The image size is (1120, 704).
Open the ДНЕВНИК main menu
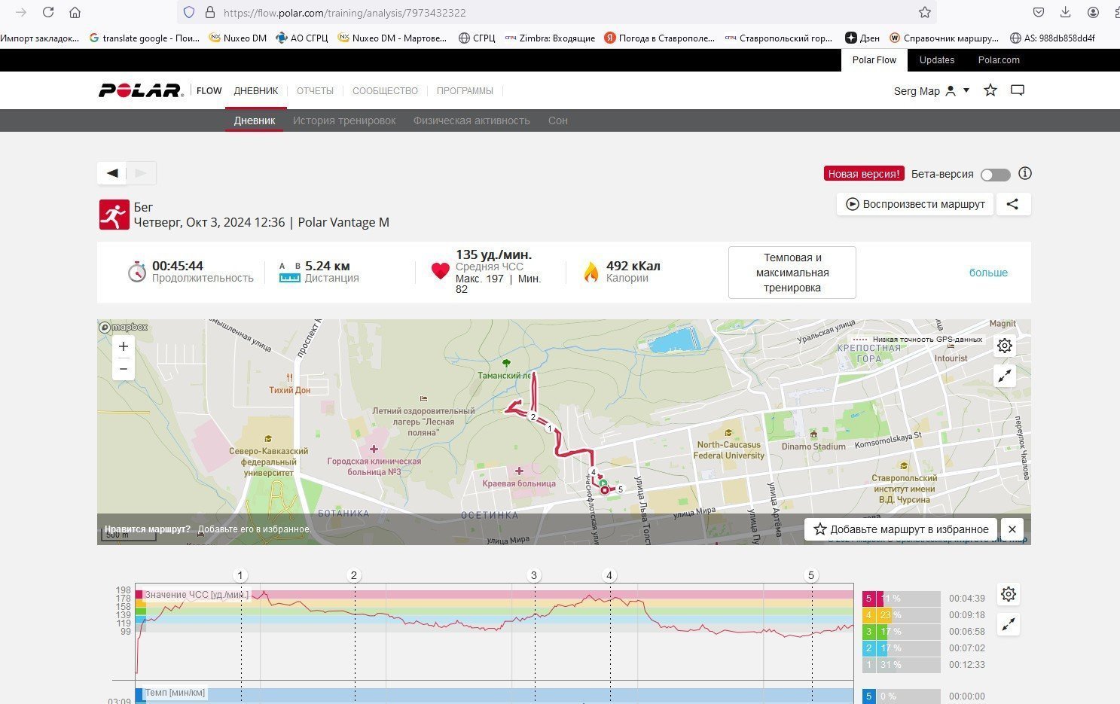coord(256,91)
